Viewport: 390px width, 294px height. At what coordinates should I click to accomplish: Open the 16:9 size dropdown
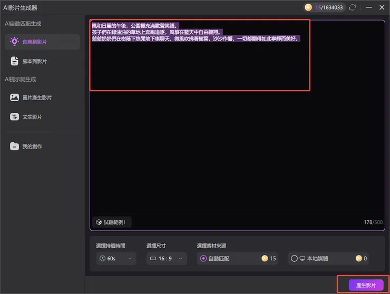pos(167,258)
